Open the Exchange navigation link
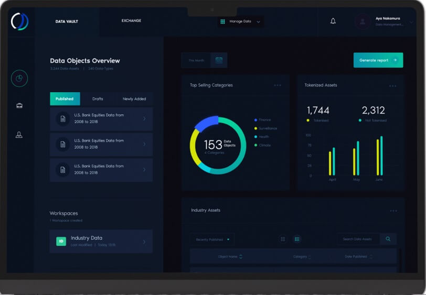 click(131, 21)
